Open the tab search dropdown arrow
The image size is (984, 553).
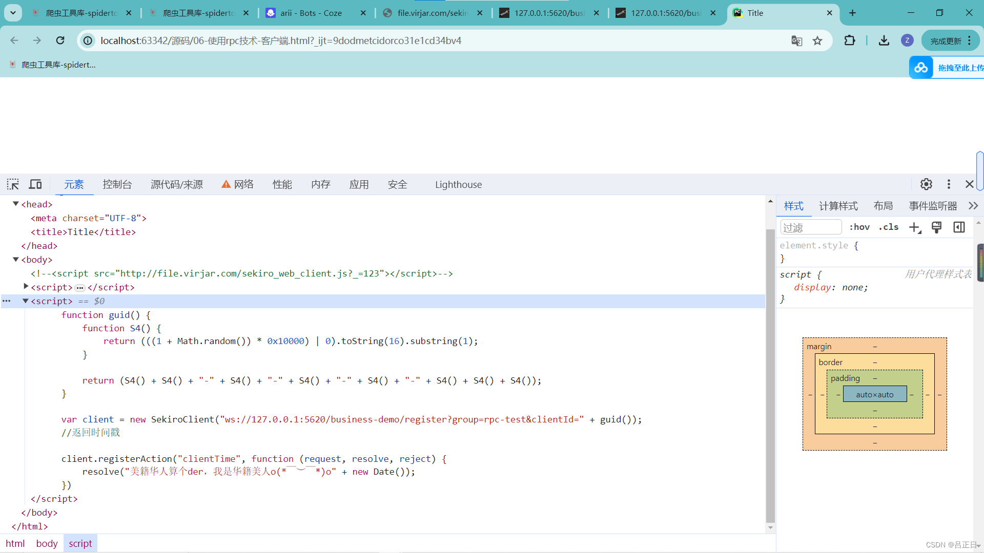point(13,13)
